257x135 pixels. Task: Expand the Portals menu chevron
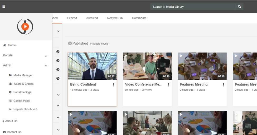(46, 56)
